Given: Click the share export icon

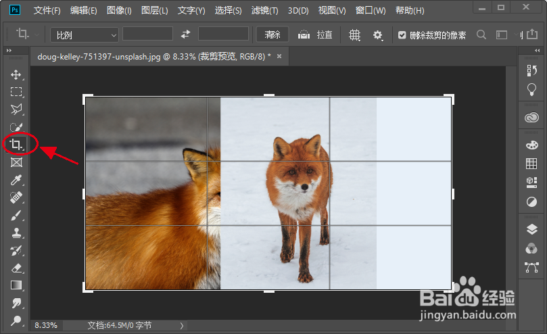Looking at the screenshot, I should tap(532, 34).
